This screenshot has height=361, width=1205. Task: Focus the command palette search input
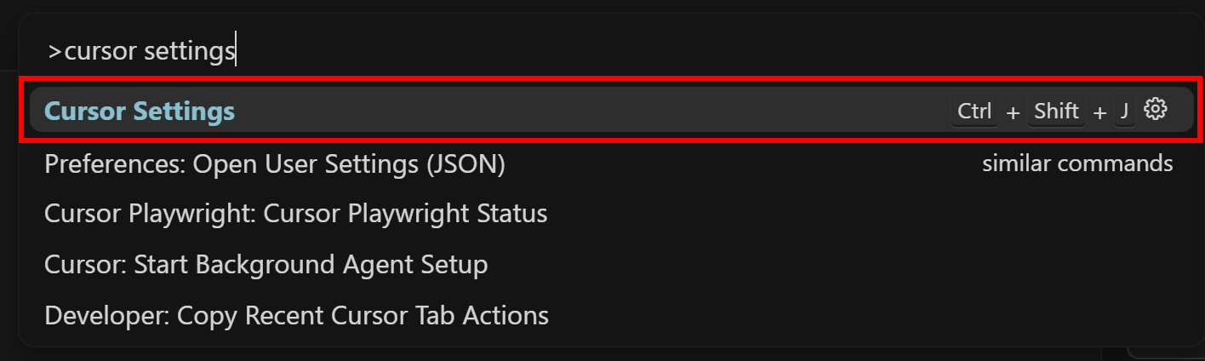[596, 51]
